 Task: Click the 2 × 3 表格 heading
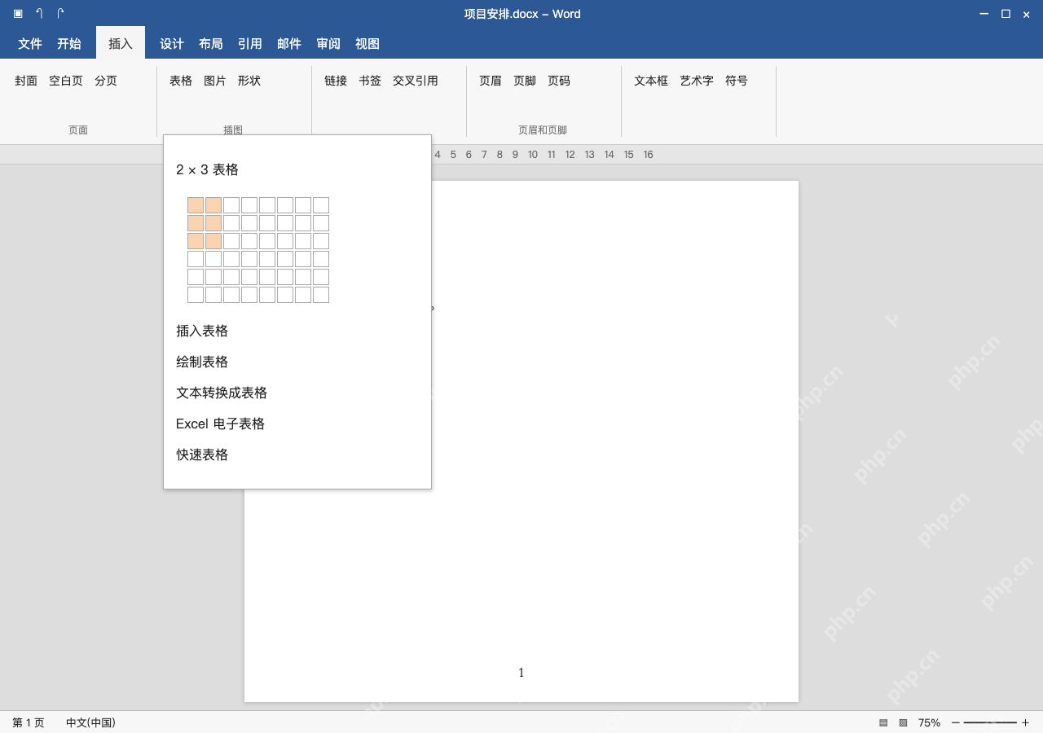tap(207, 169)
